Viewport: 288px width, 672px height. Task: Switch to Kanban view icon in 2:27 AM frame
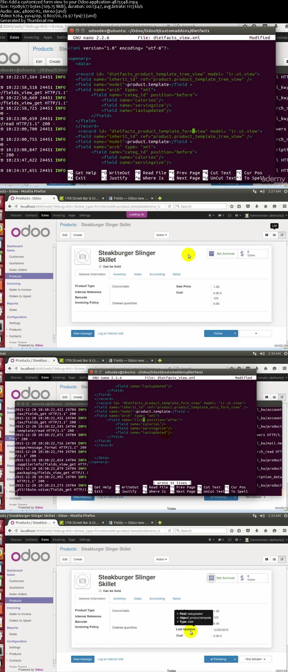(x=267, y=235)
